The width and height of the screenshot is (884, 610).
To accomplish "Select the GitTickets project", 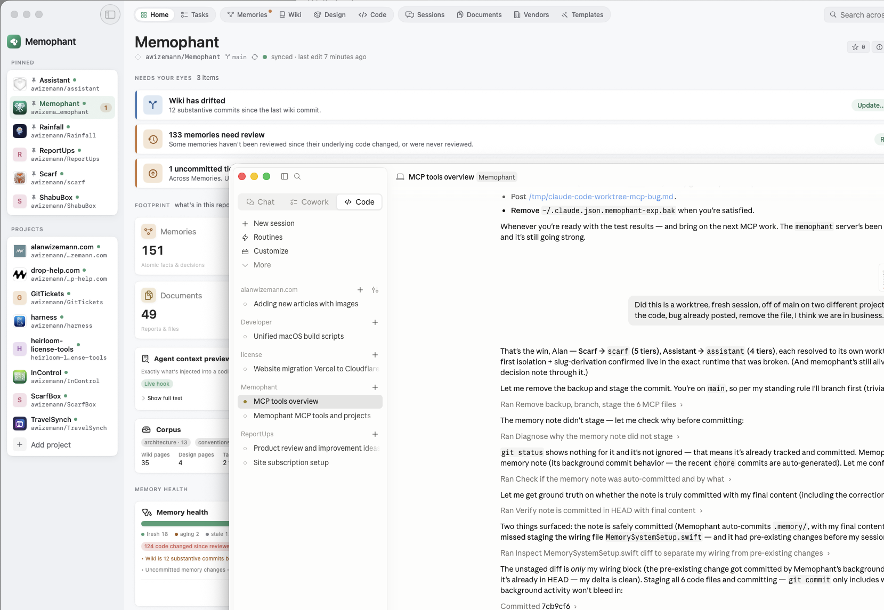I will click(62, 298).
